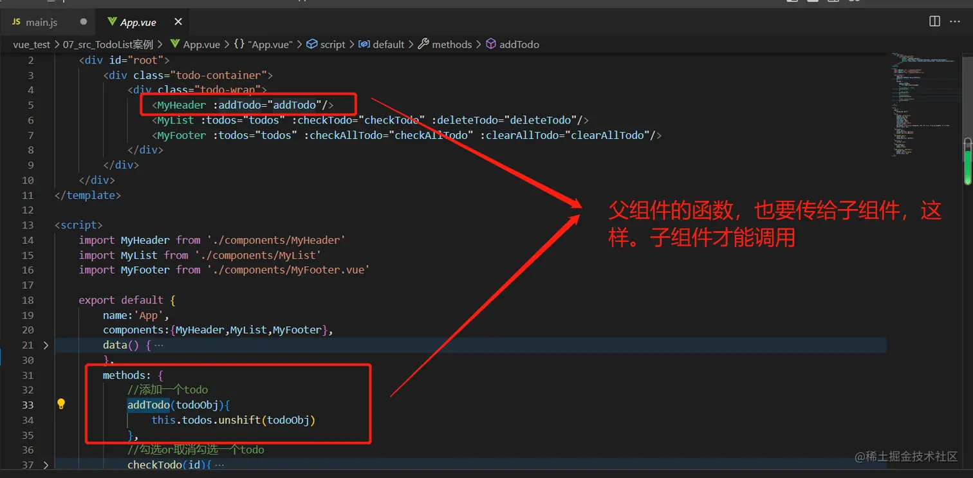Click the opening <script> tag

79,225
